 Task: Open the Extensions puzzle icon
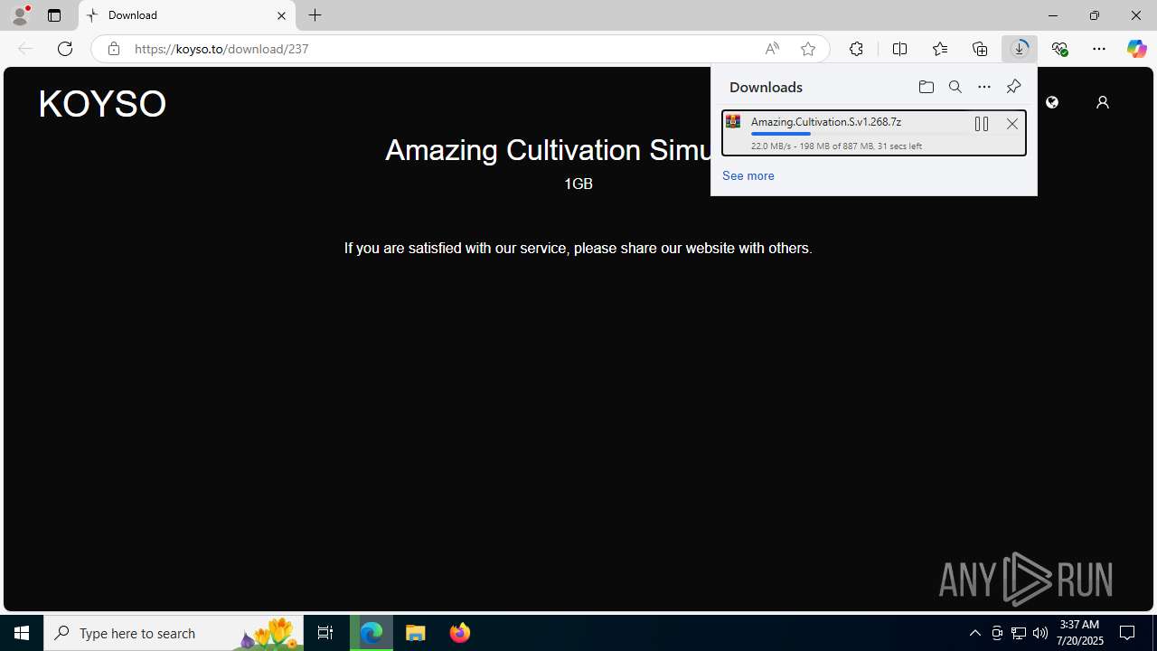point(856,49)
